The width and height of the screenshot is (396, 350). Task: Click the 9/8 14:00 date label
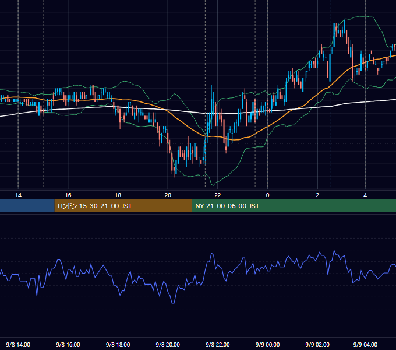click(18, 344)
